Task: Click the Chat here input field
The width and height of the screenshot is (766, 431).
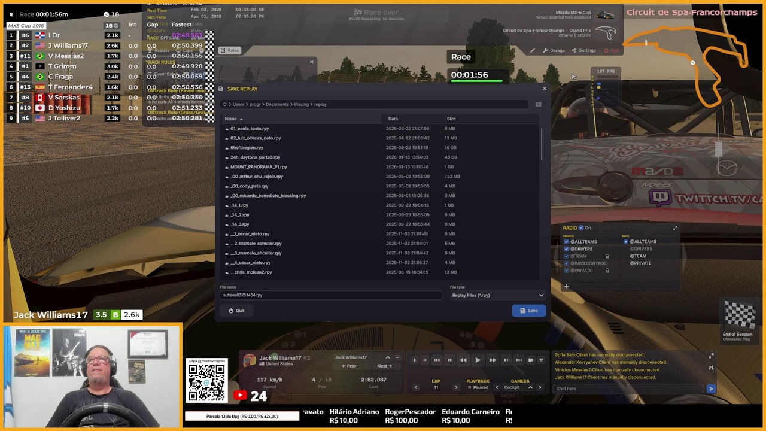Action: 630,388
